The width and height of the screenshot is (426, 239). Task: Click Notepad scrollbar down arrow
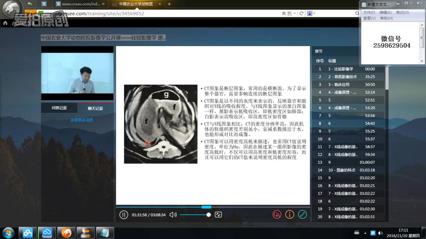pyautogui.click(x=422, y=61)
